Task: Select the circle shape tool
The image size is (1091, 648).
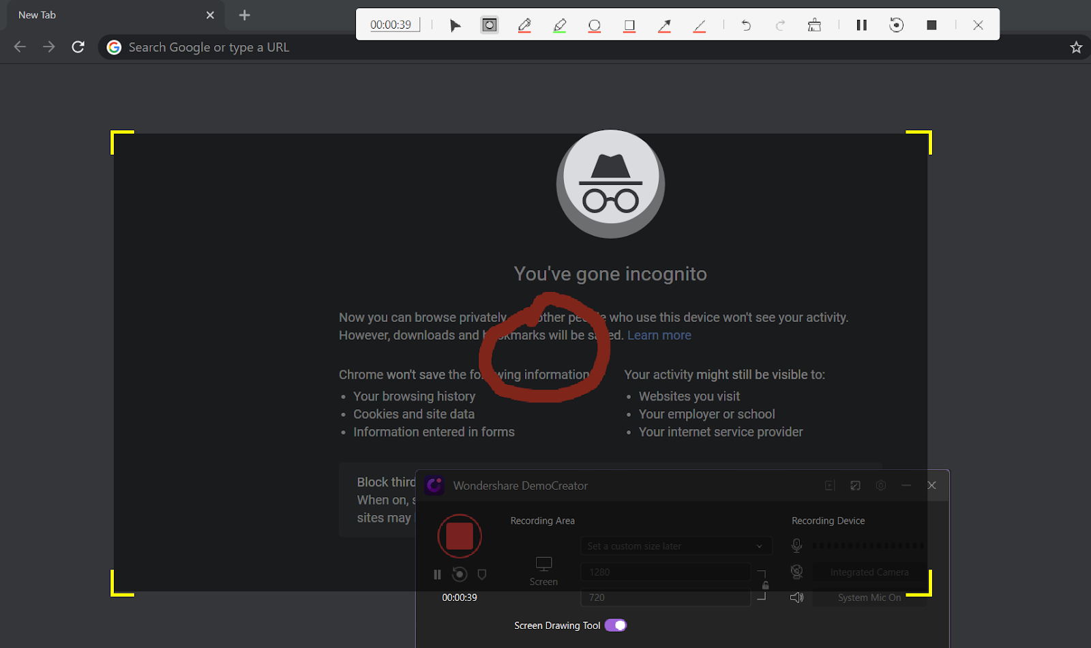Action: click(x=595, y=25)
